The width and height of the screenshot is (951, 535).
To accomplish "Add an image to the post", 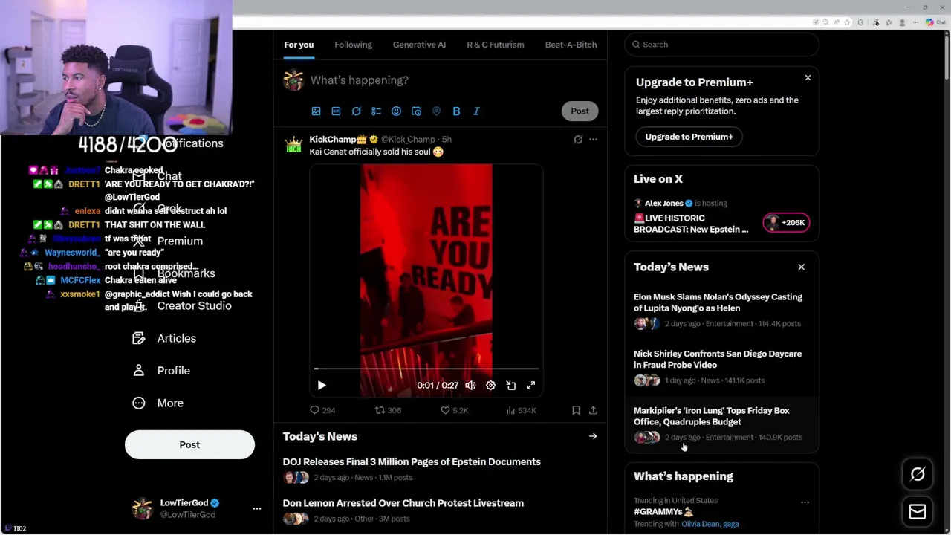I will point(316,111).
